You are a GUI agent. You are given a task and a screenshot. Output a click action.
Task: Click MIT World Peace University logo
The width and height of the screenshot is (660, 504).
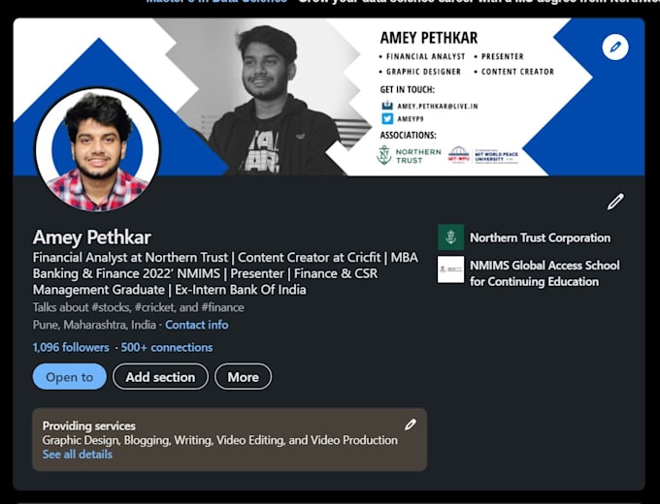point(483,155)
